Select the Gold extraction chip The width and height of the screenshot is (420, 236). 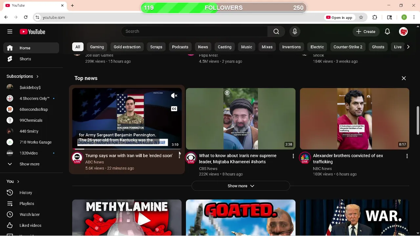127,47
